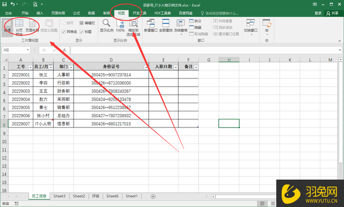
Task: Open Customize Quick Access Toolbar dropdown
Action: coord(42,4)
